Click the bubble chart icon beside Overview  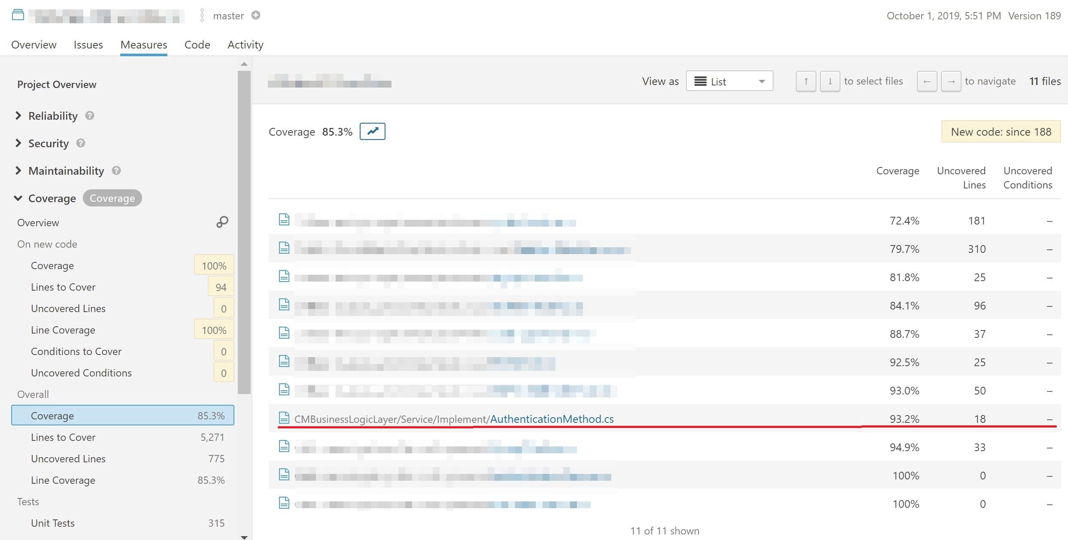coord(222,222)
